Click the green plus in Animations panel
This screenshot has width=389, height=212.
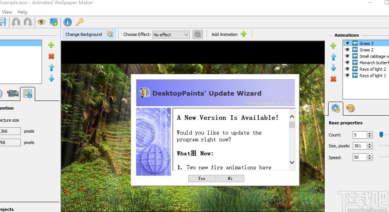tap(333, 46)
